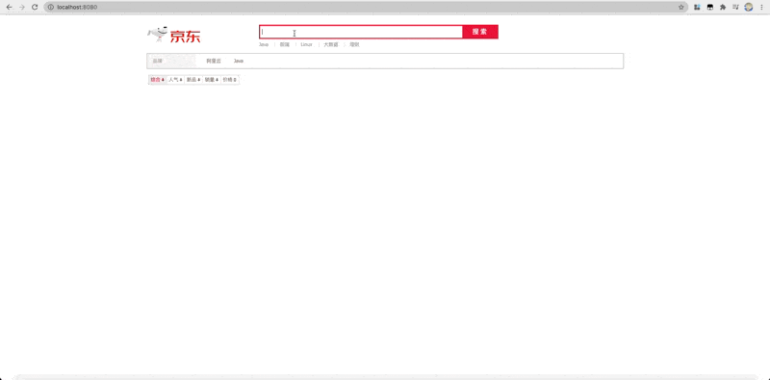Sort results by 人气
This screenshot has width=770, height=380.
coord(175,80)
